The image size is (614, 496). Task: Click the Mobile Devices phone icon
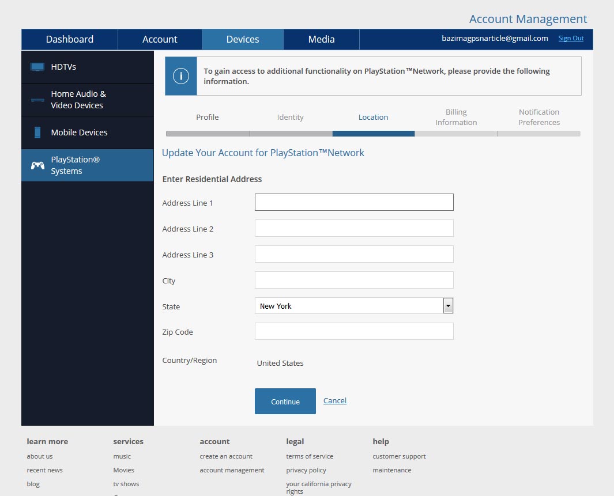(37, 132)
